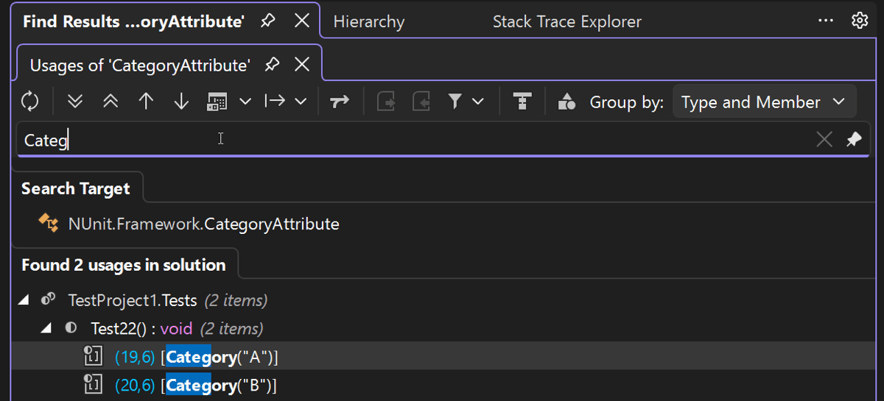The image size is (884, 401).
Task: Click the filter funnel icon
Action: click(x=455, y=102)
